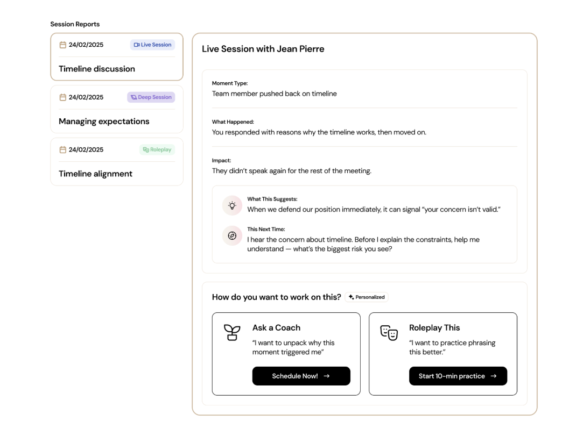576x443 pixels.
Task: Click calendar icon on Managing expectations report
Action: [x=62, y=97]
